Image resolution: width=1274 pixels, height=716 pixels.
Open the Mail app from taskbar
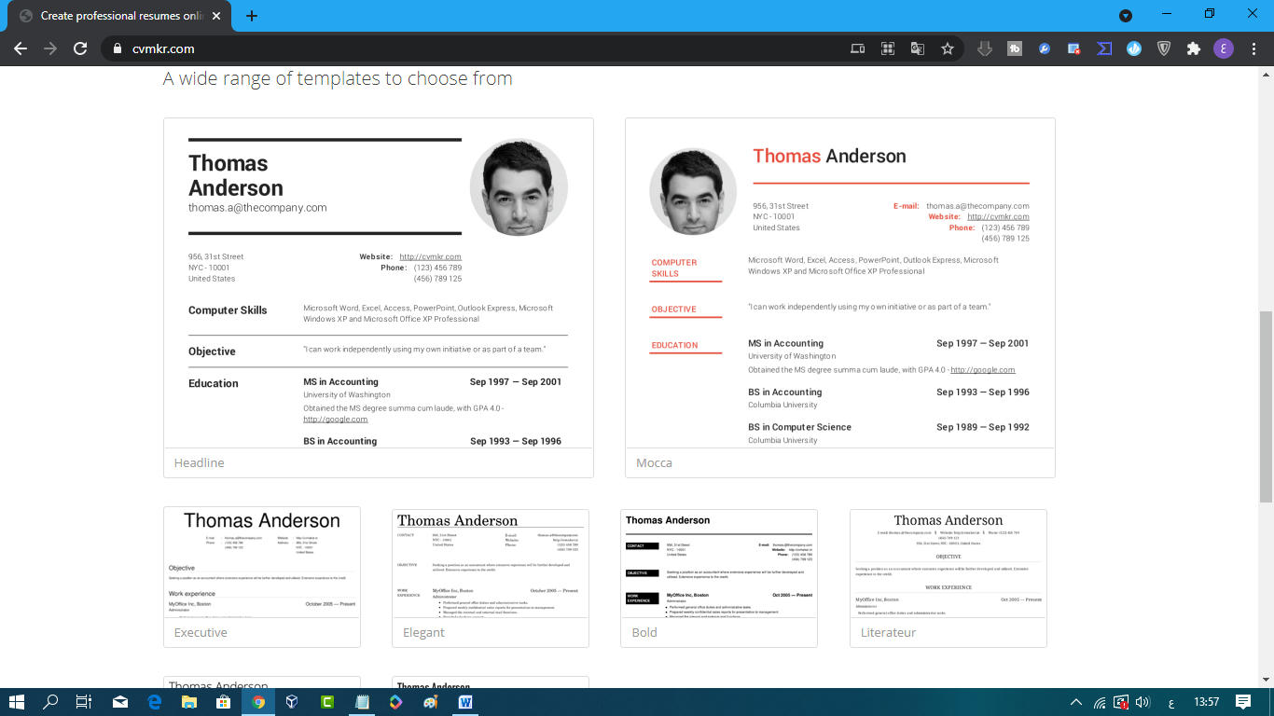pos(120,702)
